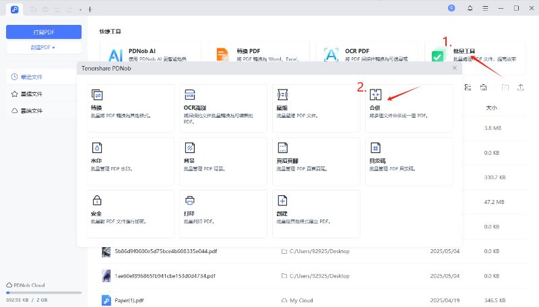
Task: Open the window hamburger menu
Action: (x=484, y=8)
